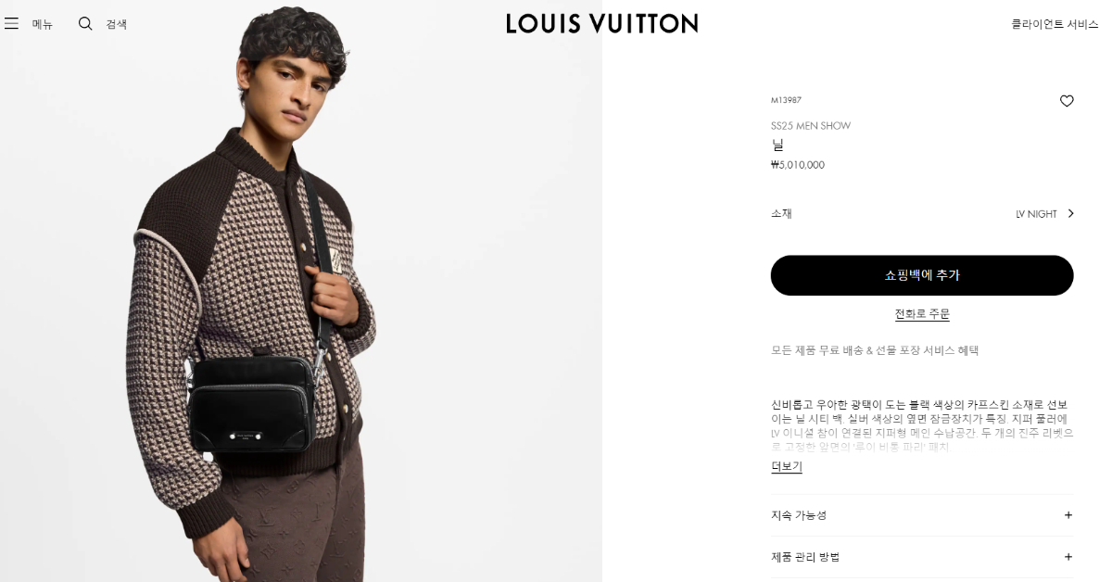Open the 전화로 주문 link
The height and width of the screenshot is (582, 1112).
click(922, 314)
